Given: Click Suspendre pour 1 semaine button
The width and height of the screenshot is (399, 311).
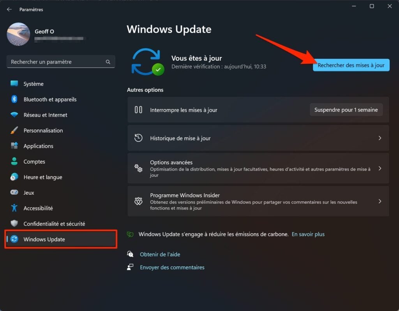Looking at the screenshot, I should coord(346,110).
